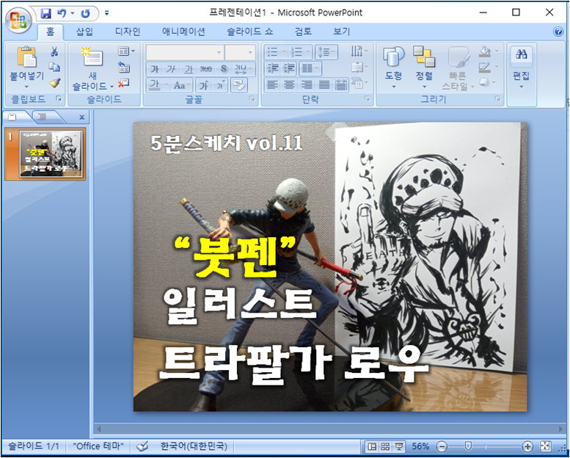Increase list indent level

(289, 68)
